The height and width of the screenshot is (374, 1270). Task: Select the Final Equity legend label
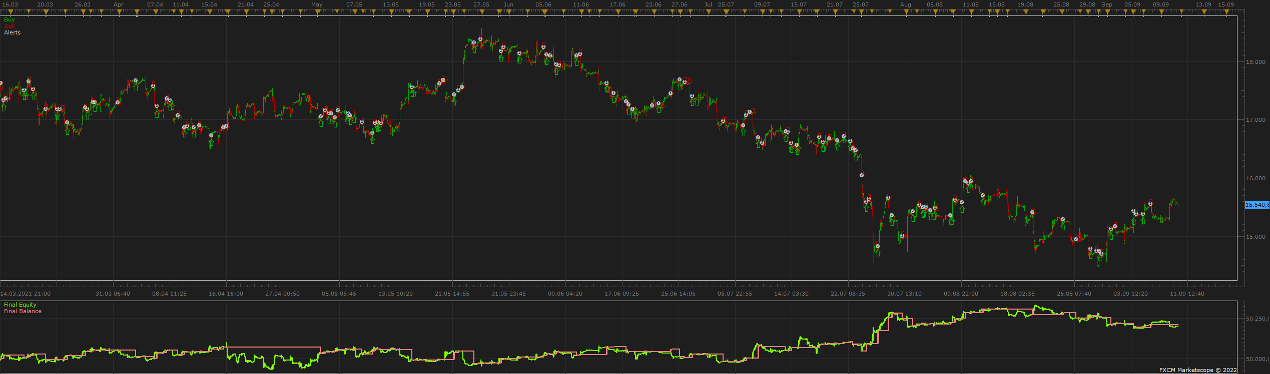pos(21,305)
